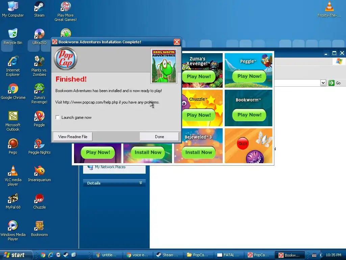
Task: Open the Steam desktop shortcut
Action: tap(39, 9)
